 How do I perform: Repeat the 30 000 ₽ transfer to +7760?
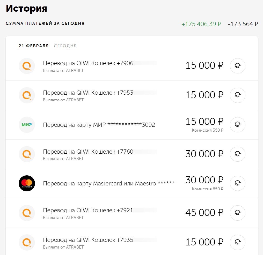(x=237, y=154)
